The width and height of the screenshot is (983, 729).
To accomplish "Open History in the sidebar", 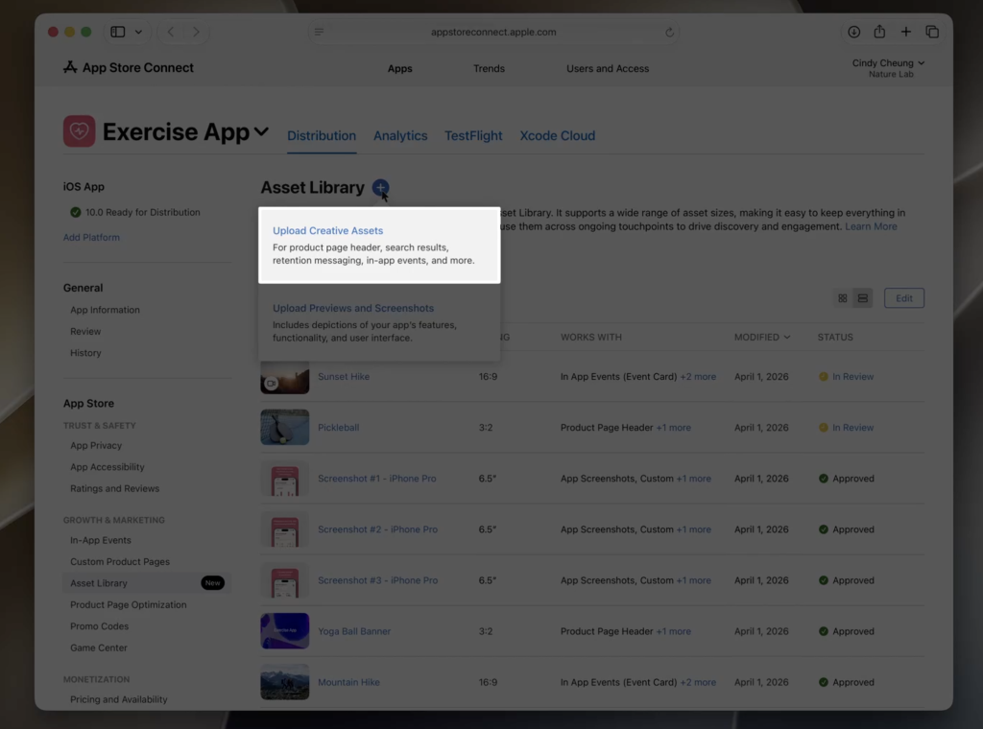I will pyautogui.click(x=85, y=353).
